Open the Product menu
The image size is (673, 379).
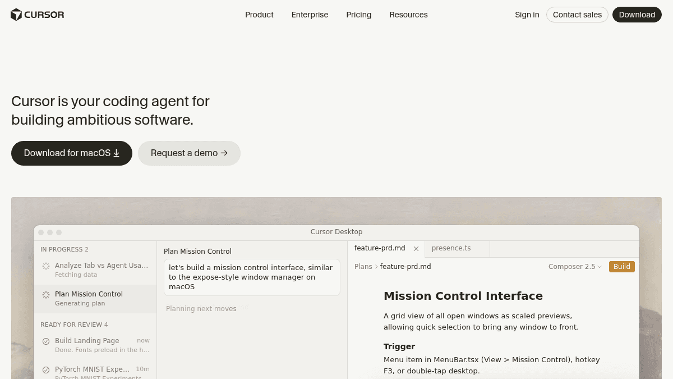click(x=259, y=15)
